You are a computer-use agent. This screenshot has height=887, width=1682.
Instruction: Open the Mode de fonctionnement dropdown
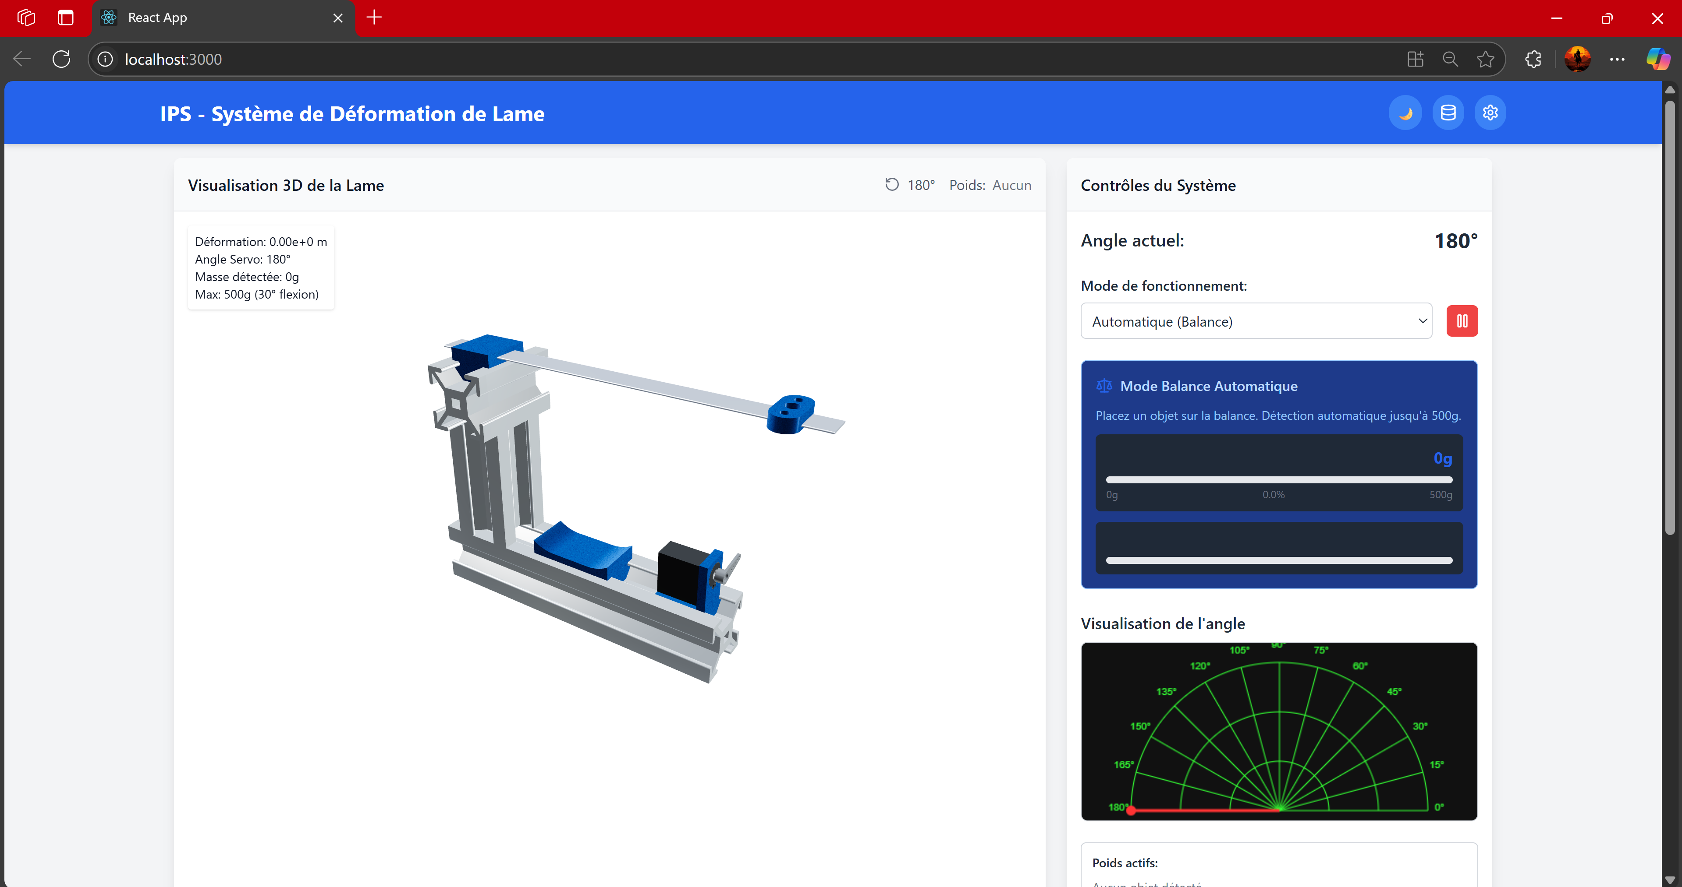pos(1256,321)
